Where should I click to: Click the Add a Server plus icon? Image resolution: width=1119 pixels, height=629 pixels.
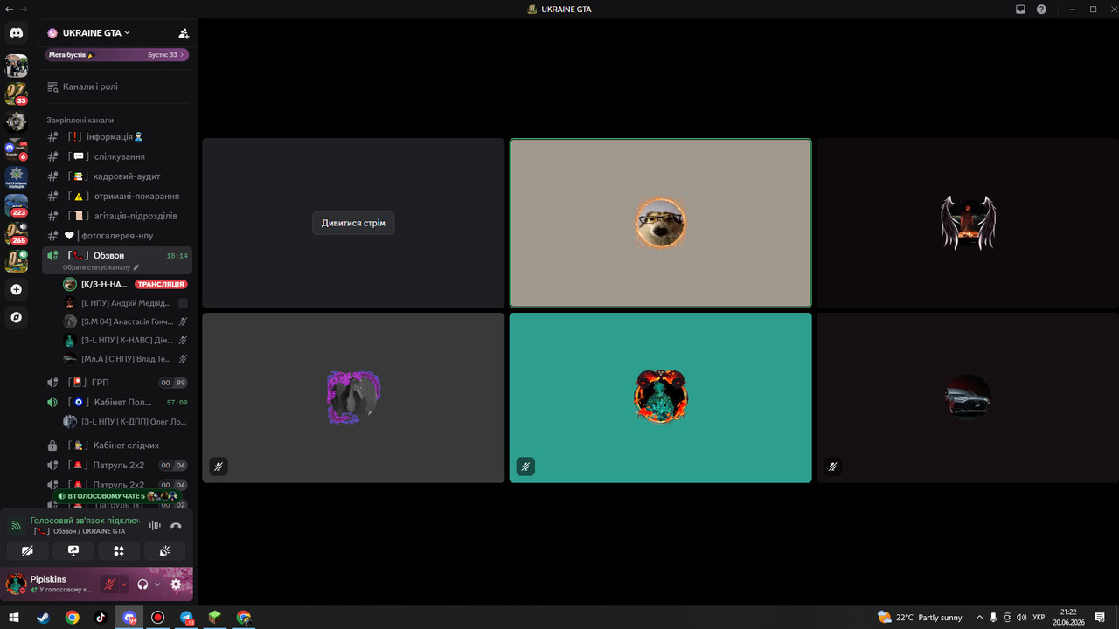click(16, 289)
